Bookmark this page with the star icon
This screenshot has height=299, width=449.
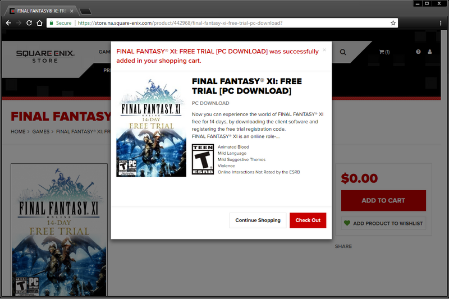pos(393,23)
